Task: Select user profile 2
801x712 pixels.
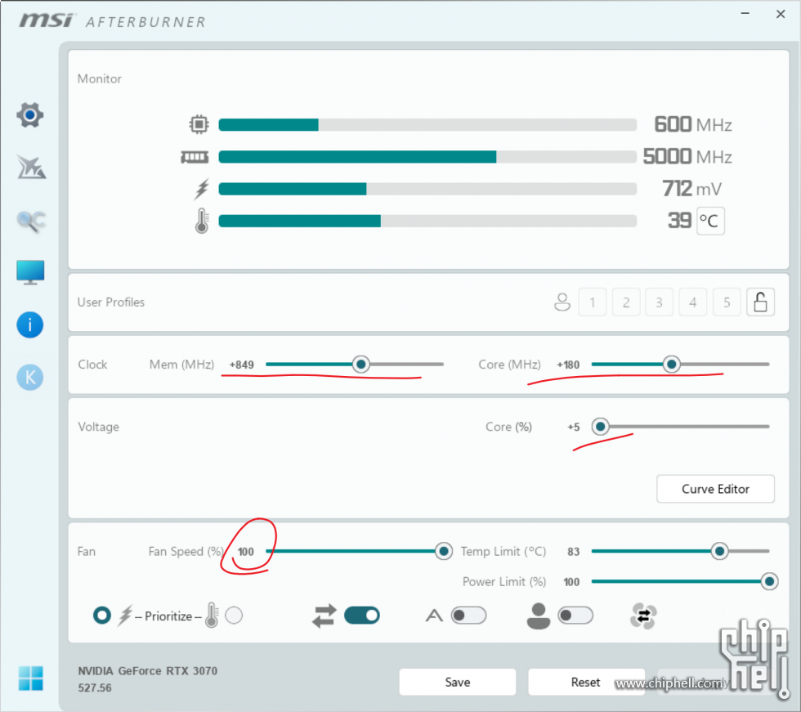Action: (x=626, y=302)
